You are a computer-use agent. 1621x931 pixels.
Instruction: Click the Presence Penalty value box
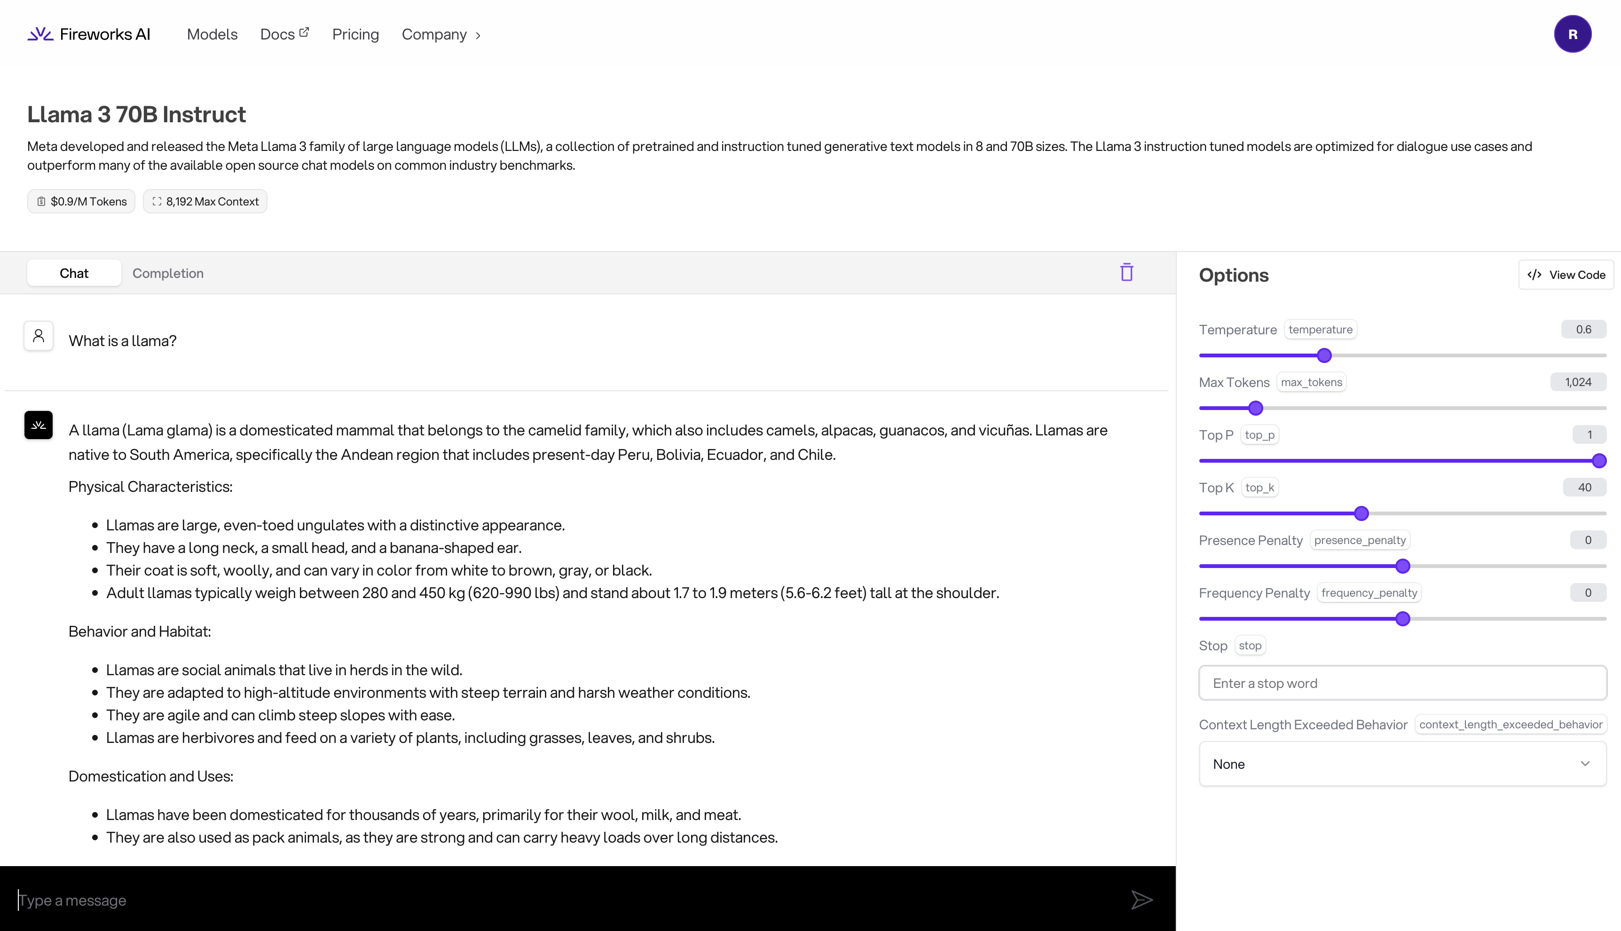pyautogui.click(x=1588, y=540)
